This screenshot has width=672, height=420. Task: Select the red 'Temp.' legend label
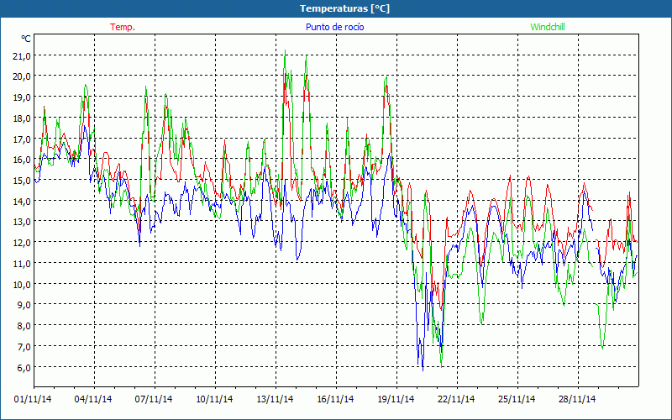point(123,27)
